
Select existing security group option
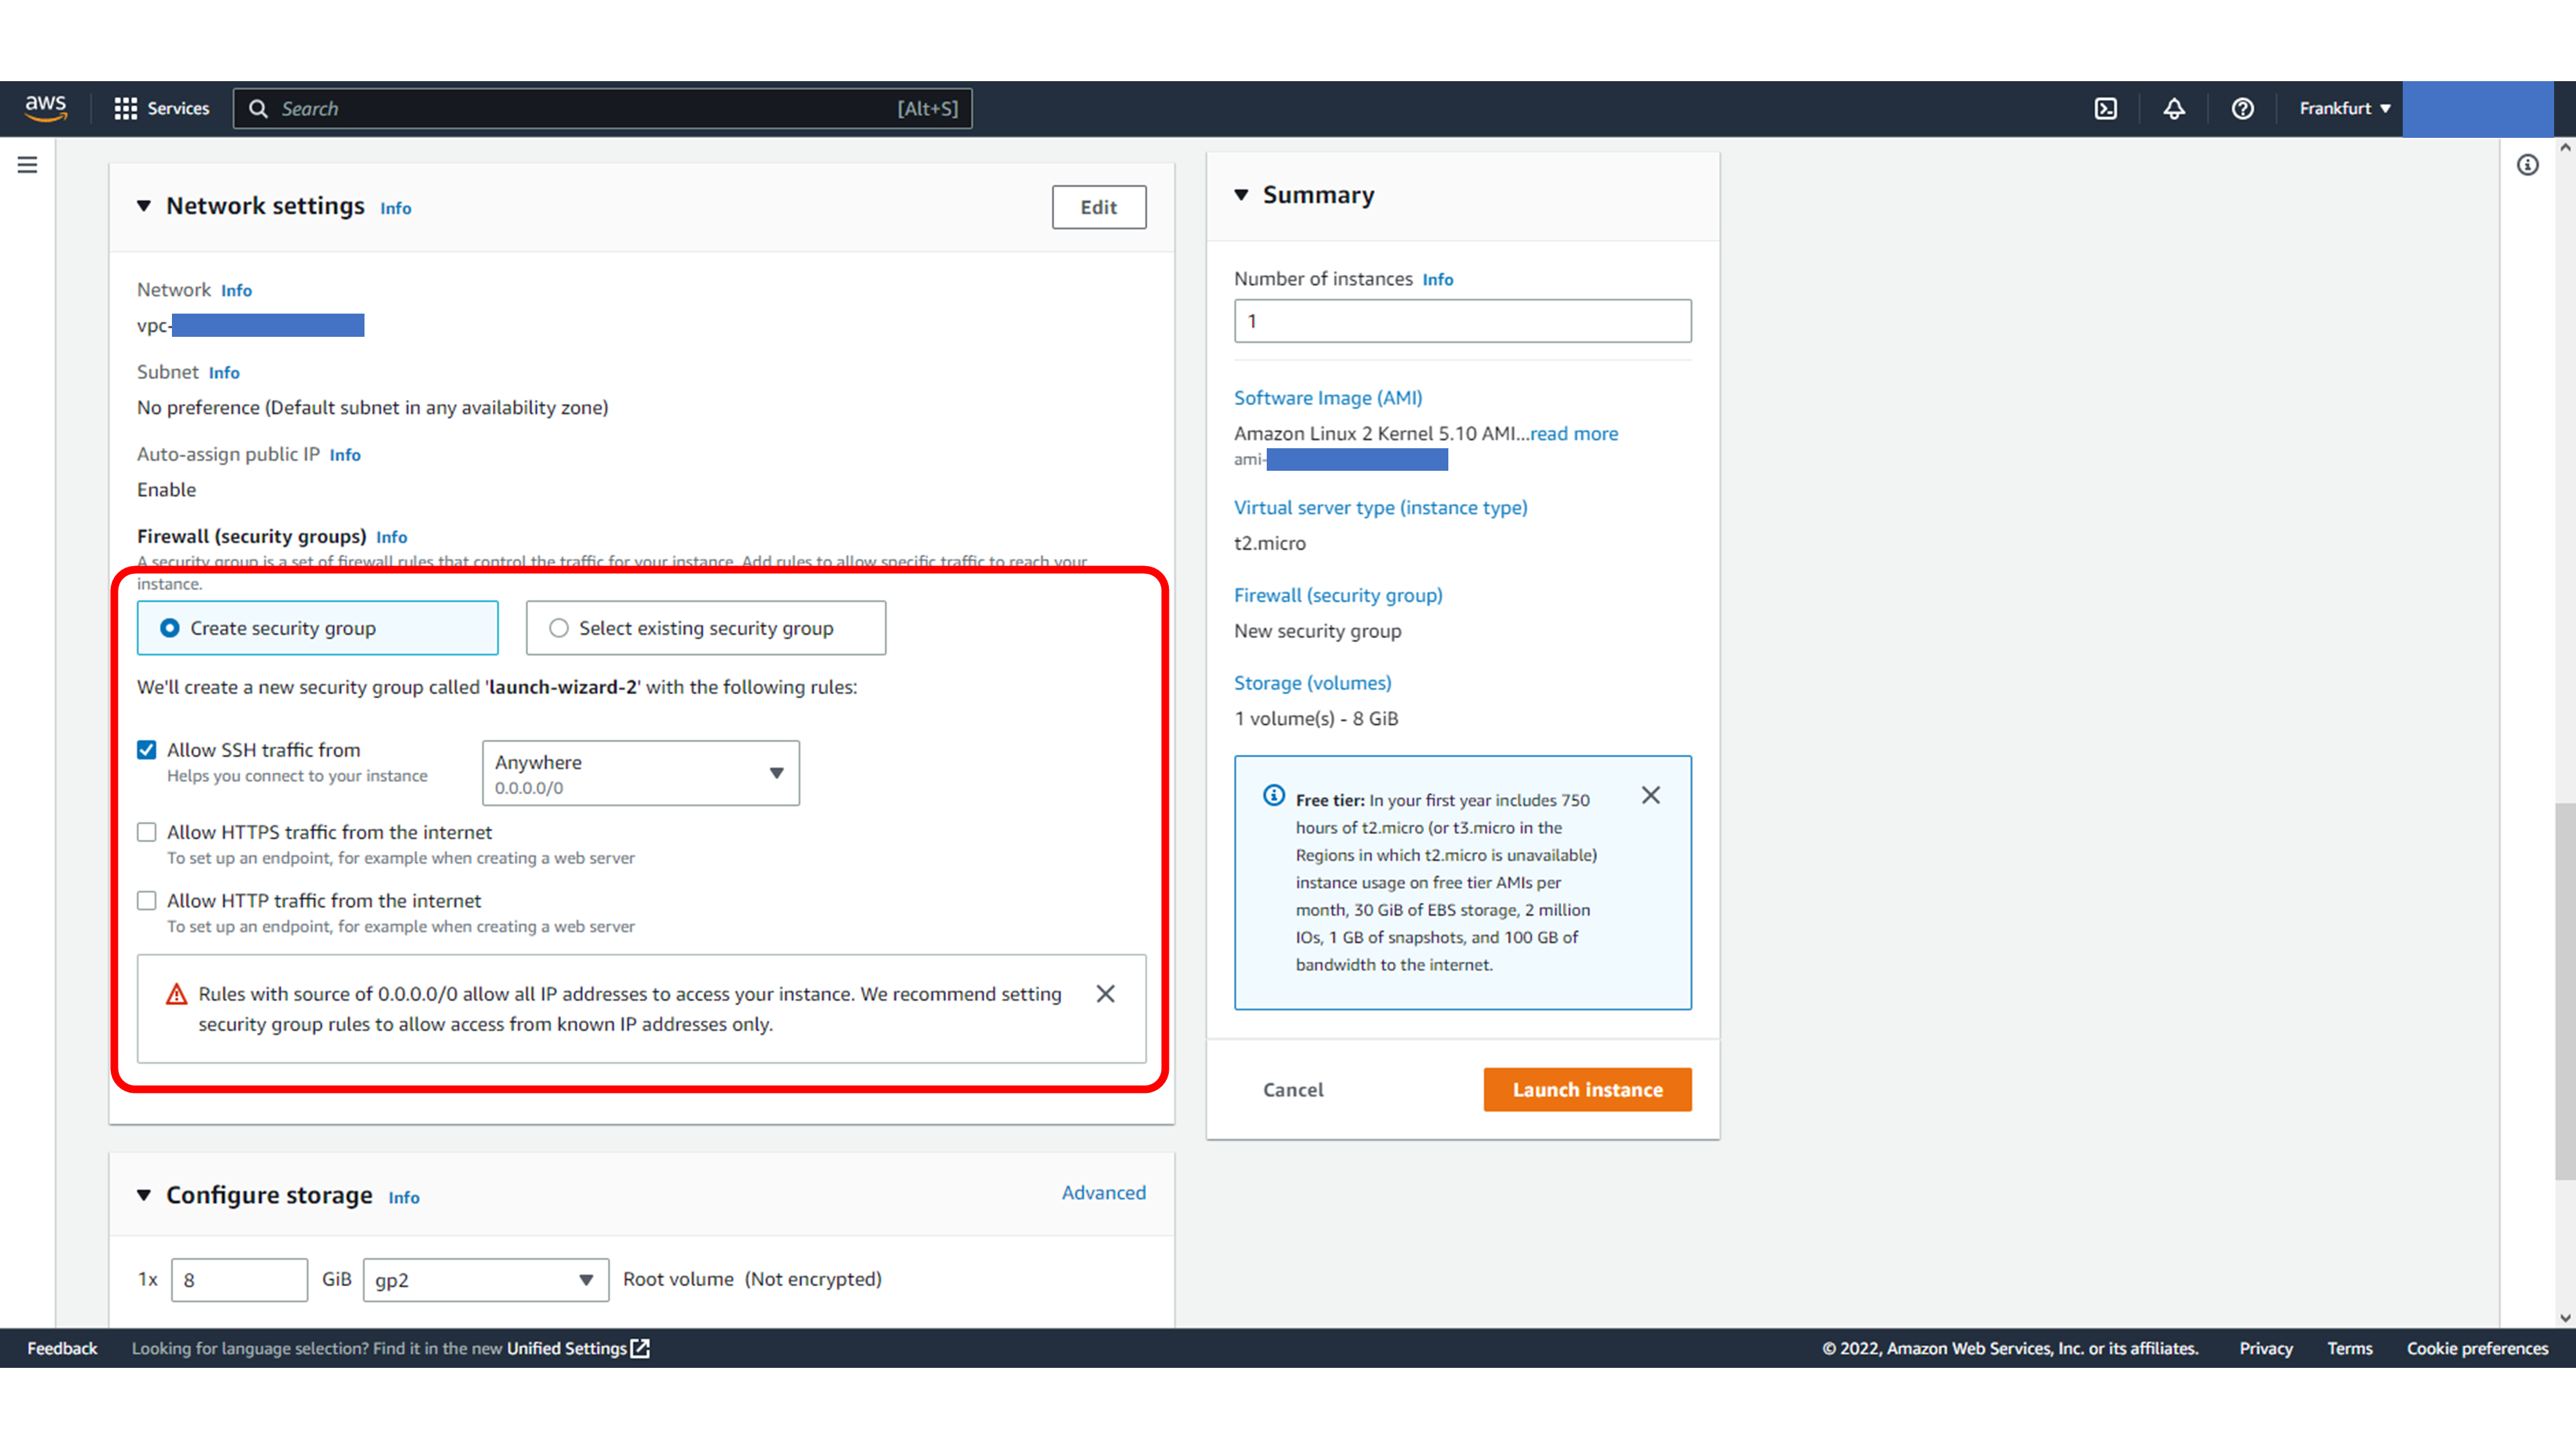(705, 627)
